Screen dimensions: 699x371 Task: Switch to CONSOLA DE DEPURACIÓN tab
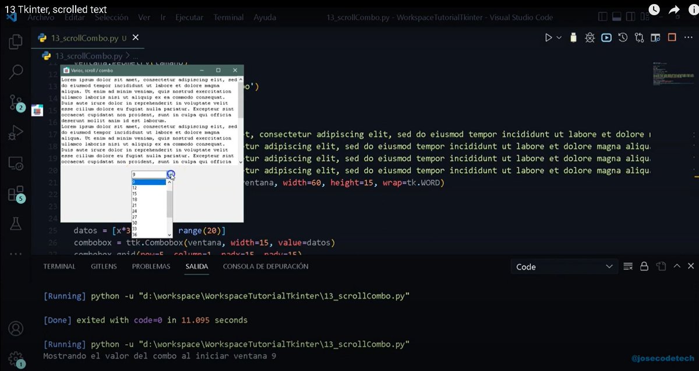click(x=266, y=266)
